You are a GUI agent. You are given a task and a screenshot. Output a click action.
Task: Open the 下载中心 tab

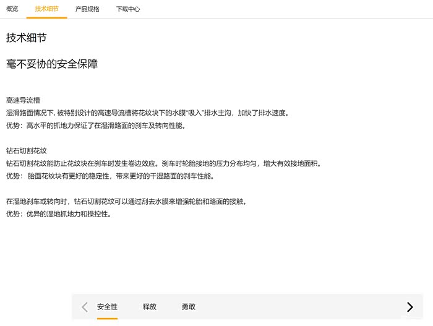click(x=128, y=9)
